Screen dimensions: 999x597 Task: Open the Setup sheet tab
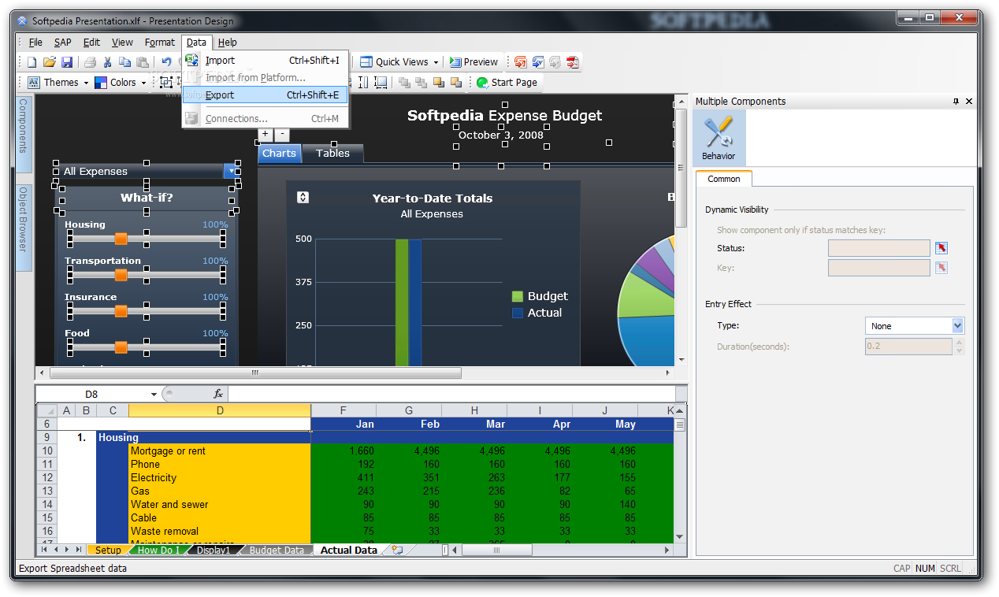click(x=109, y=551)
